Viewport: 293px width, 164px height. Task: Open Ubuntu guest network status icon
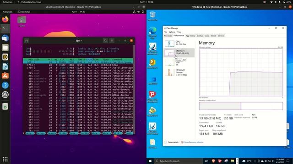(134, 12)
